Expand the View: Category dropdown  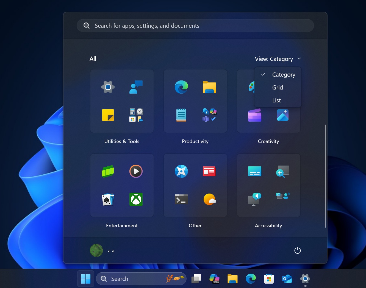278,59
